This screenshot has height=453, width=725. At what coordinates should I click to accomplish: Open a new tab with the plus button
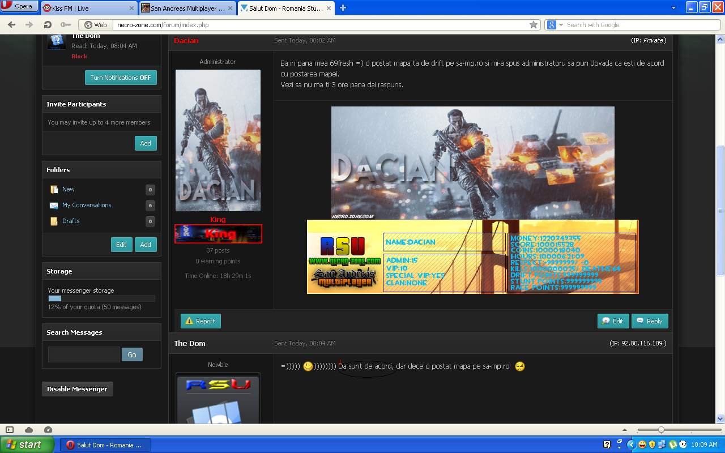pos(343,8)
